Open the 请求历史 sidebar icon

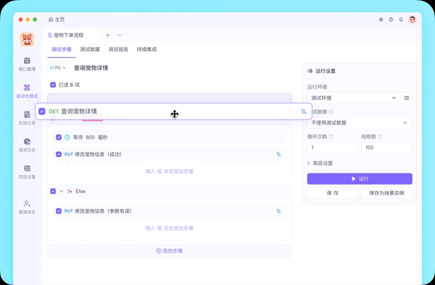[27, 141]
